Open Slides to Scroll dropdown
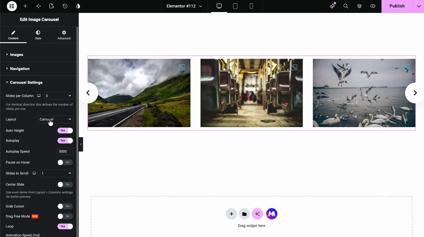The width and height of the screenshot is (424, 237). point(57,173)
